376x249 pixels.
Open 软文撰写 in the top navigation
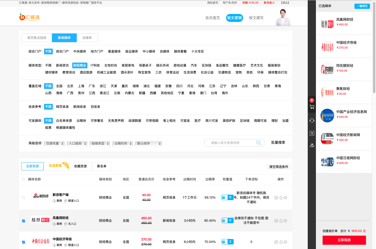256,18
